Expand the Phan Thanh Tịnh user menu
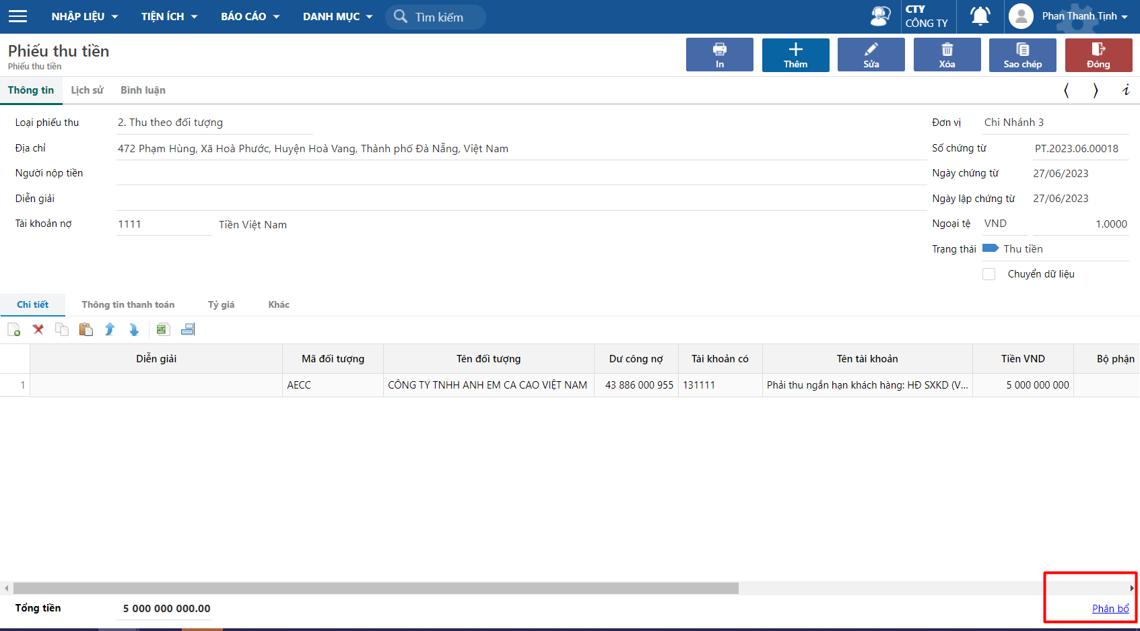The image size is (1140, 631). [1084, 16]
